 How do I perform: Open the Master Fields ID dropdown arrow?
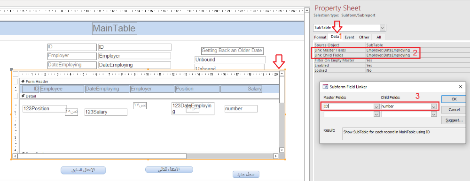tap(376, 106)
